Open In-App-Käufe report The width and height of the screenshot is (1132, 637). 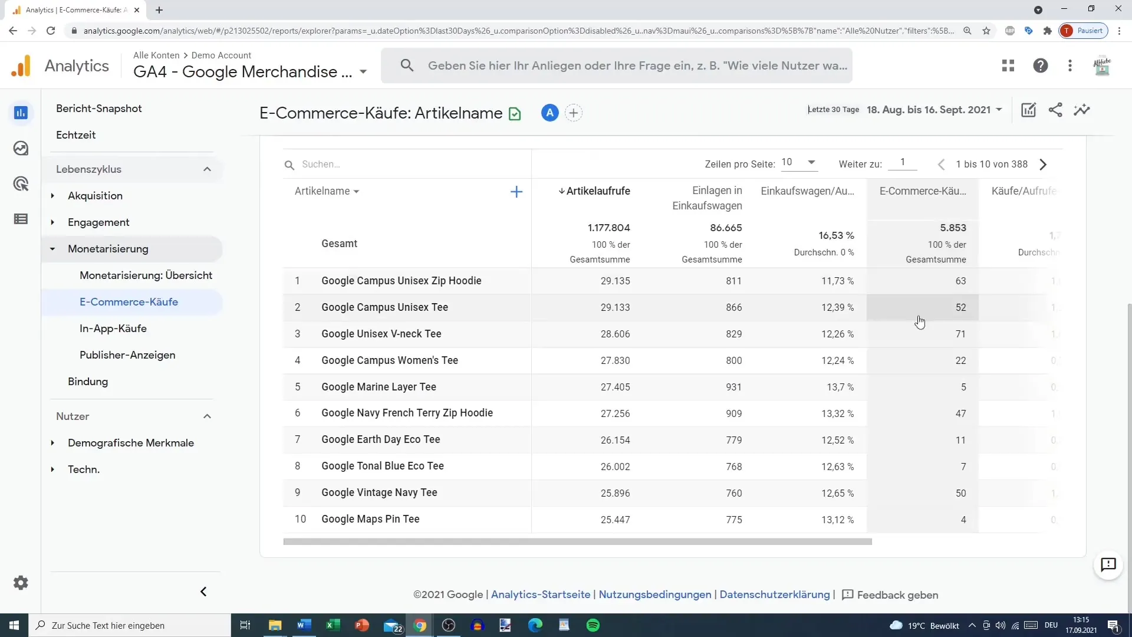[113, 329]
